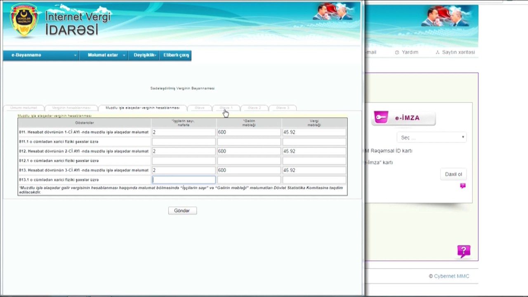The height and width of the screenshot is (297, 528).
Task: Click row 812.1 İşçilərin sayı field
Action: point(184,161)
